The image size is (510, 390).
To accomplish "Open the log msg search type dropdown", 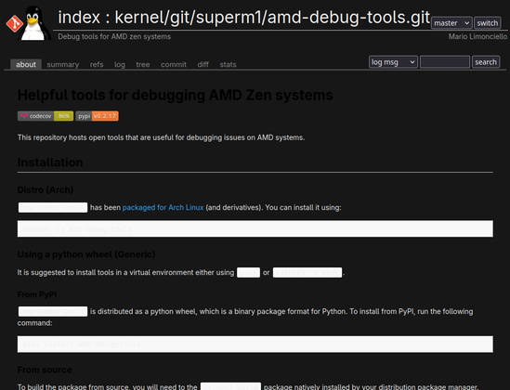I will click(x=393, y=61).
